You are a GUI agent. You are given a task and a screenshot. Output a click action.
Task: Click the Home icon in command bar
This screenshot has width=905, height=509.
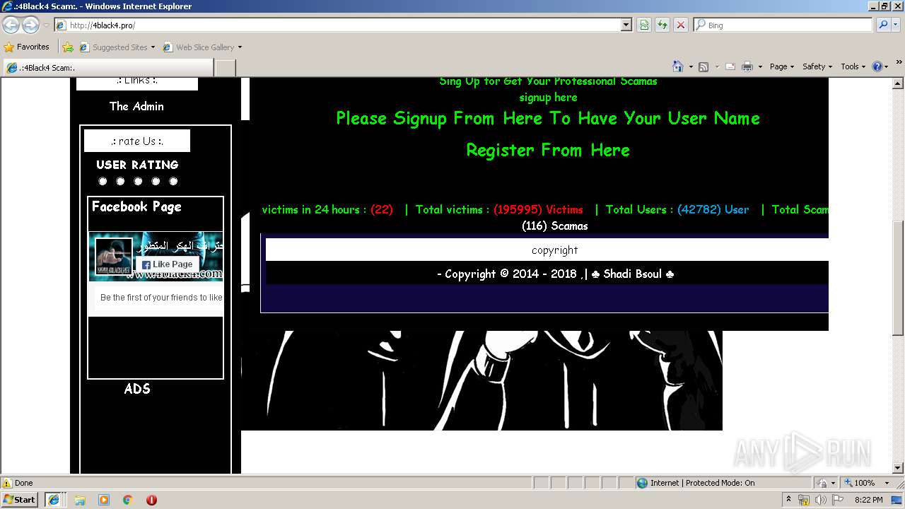point(678,66)
